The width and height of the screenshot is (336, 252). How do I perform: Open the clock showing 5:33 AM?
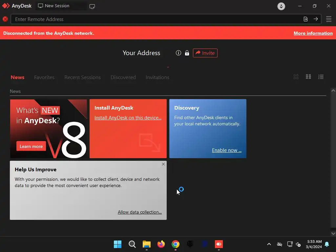point(314,244)
